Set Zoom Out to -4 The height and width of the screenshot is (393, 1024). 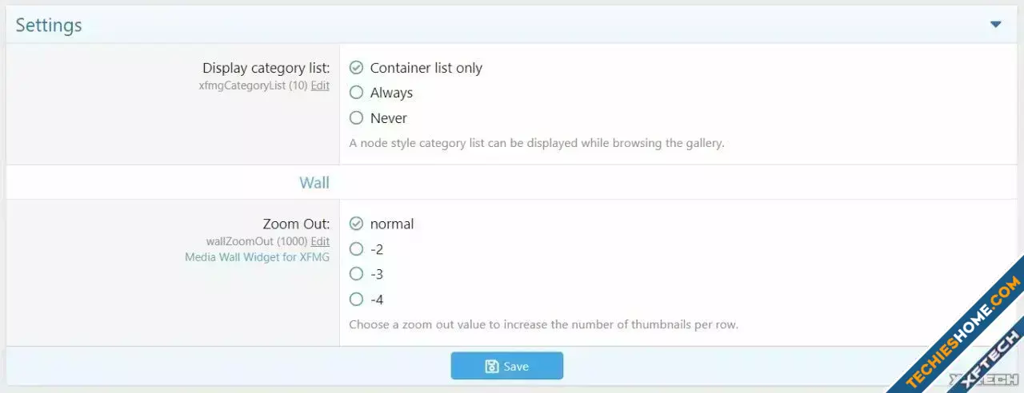pyautogui.click(x=357, y=300)
